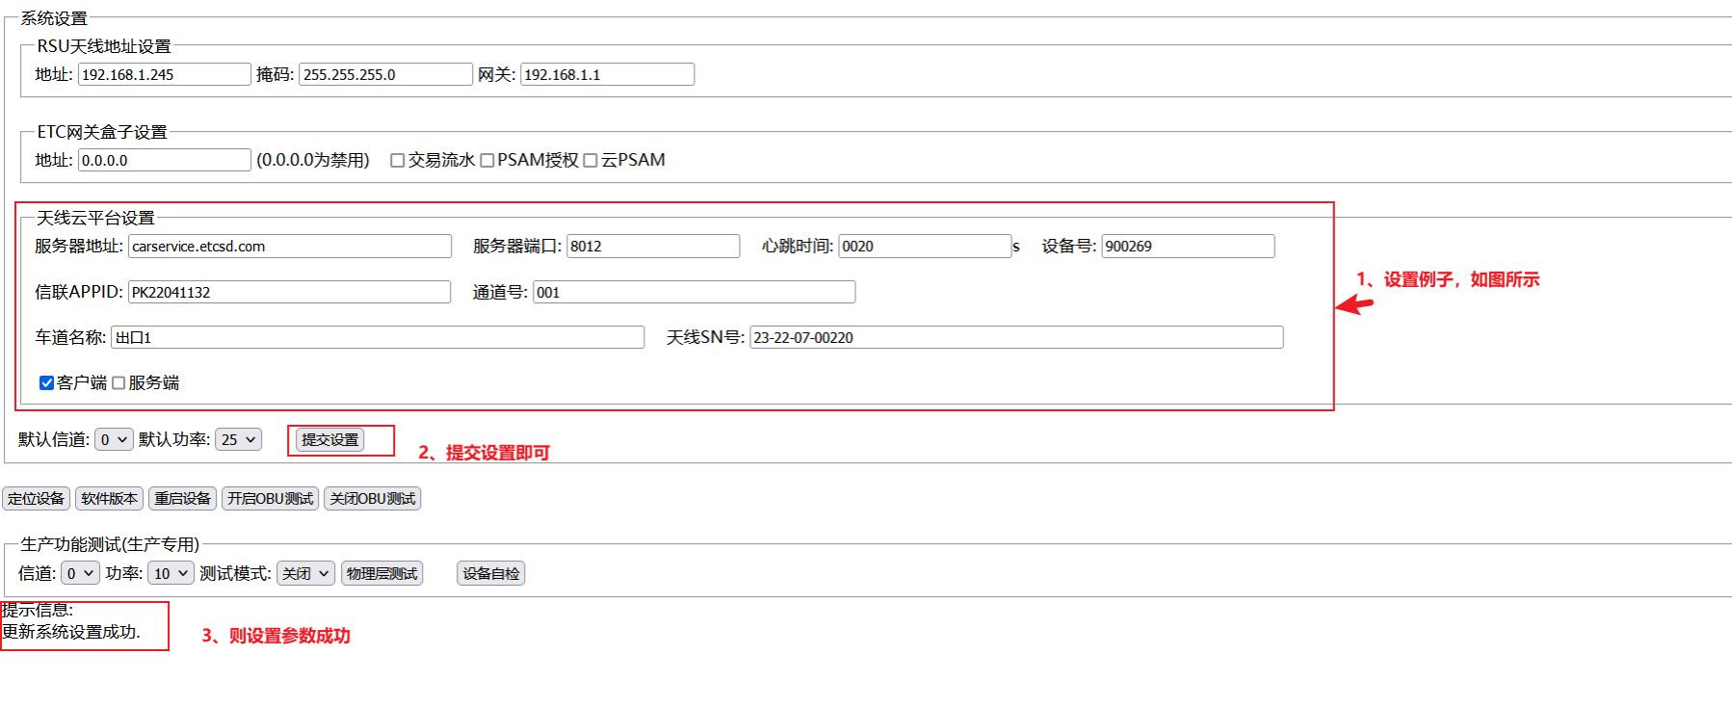Click the 重启设备 restart button
Screen dimensions: 1732x707
pos(183,498)
